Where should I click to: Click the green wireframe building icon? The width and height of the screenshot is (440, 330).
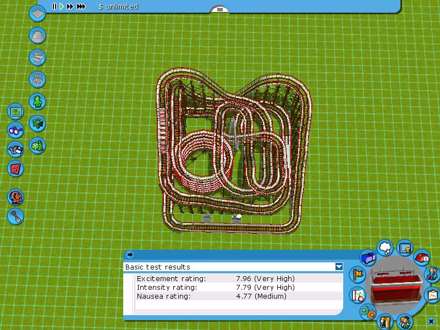pos(37,123)
